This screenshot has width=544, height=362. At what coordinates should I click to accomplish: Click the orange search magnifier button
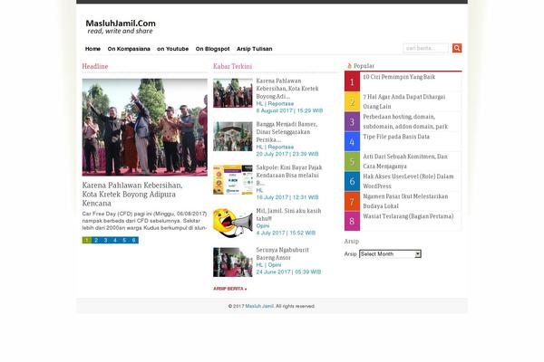[457, 48]
